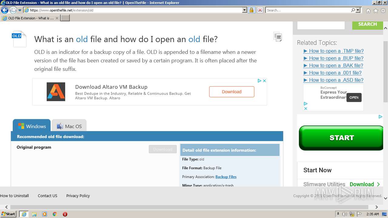This screenshot has height=218, width=388.
Task: Open the Backup Files link
Action: click(226, 177)
